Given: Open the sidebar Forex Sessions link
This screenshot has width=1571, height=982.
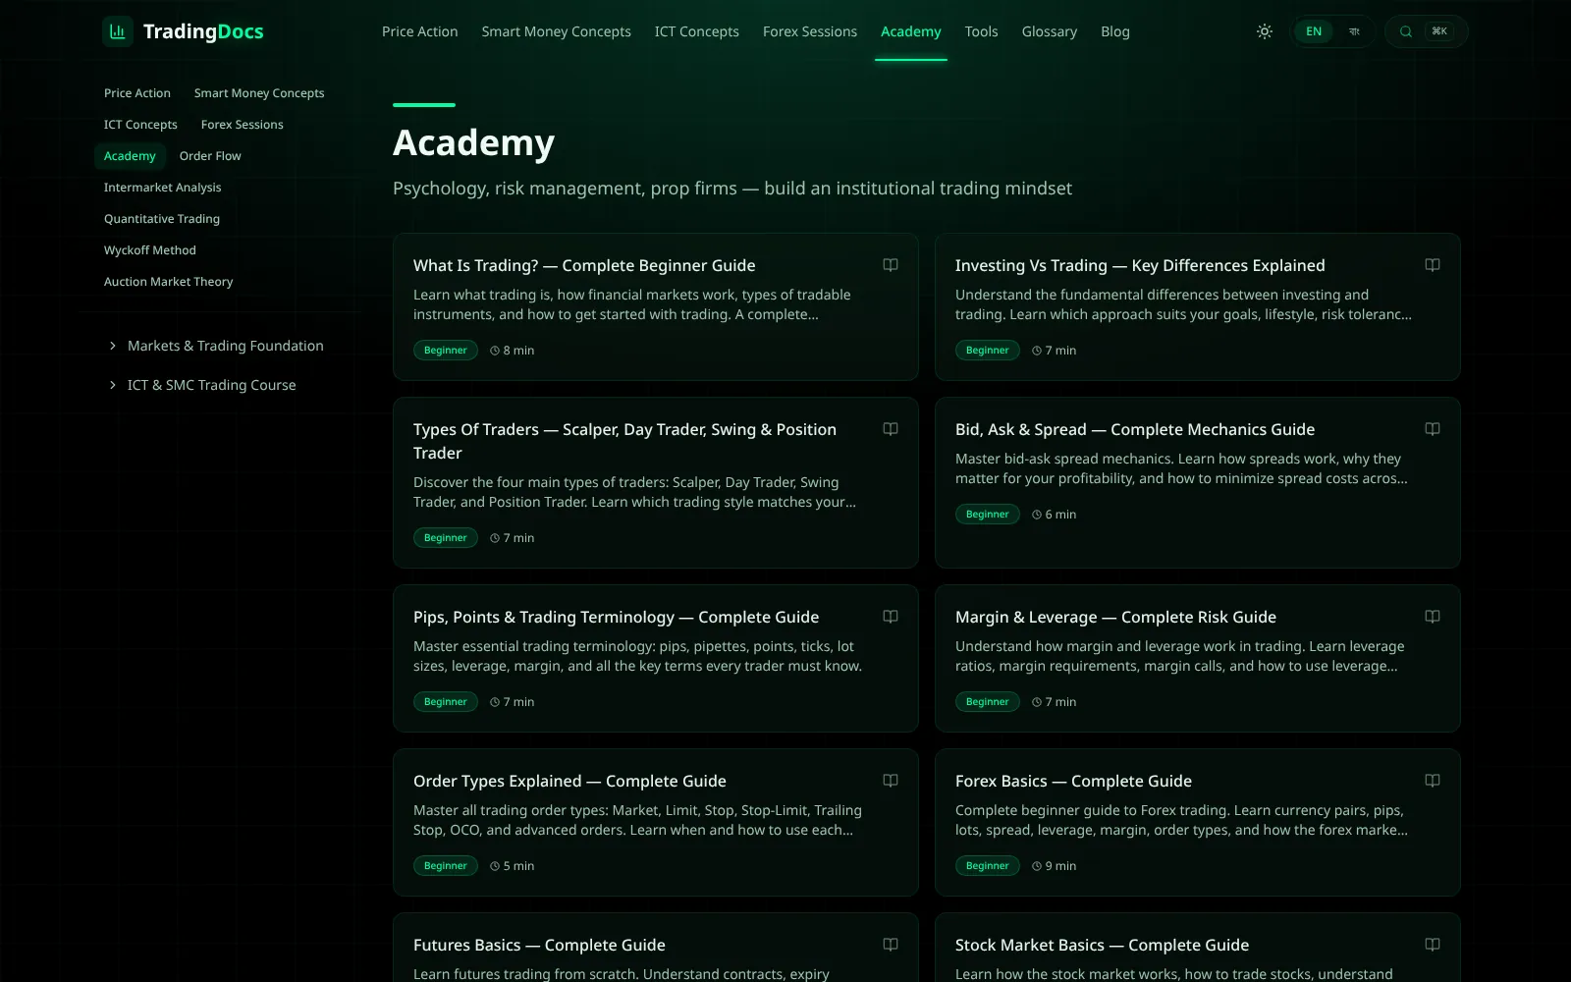Looking at the screenshot, I should [x=243, y=125].
